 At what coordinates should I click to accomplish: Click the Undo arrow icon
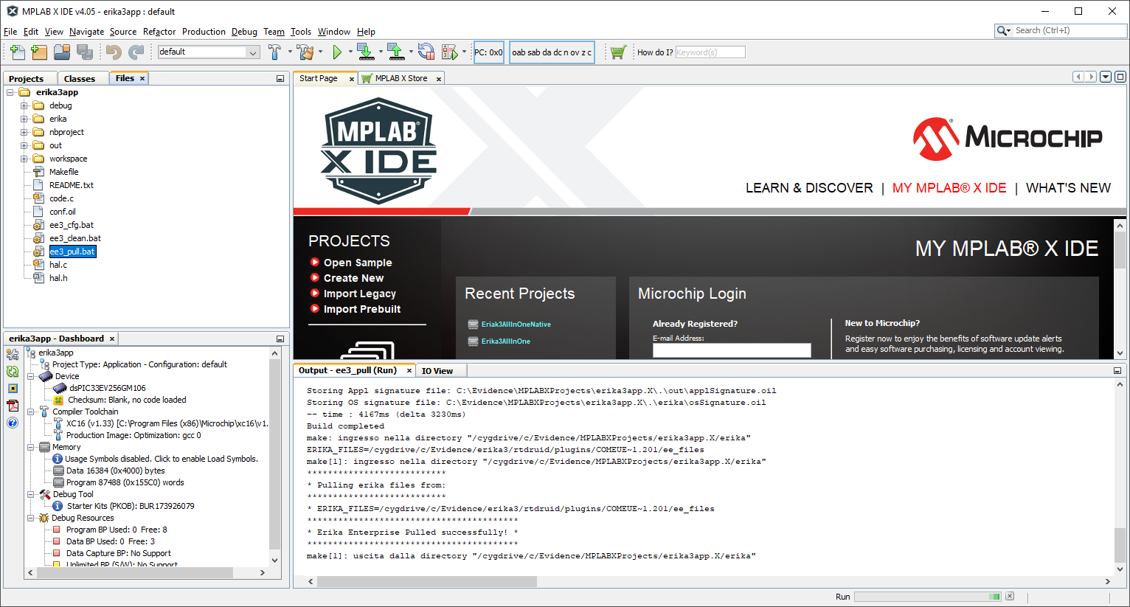(114, 52)
